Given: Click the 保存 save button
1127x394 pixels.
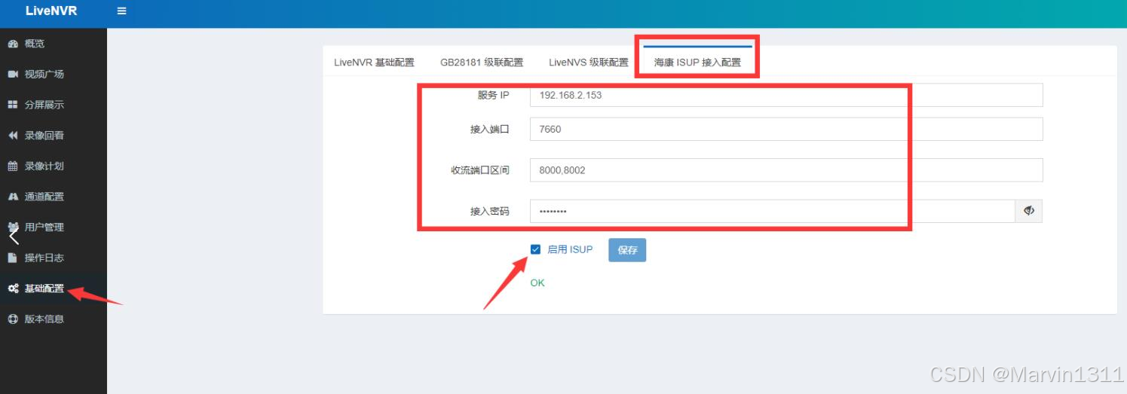Looking at the screenshot, I should click(x=627, y=250).
